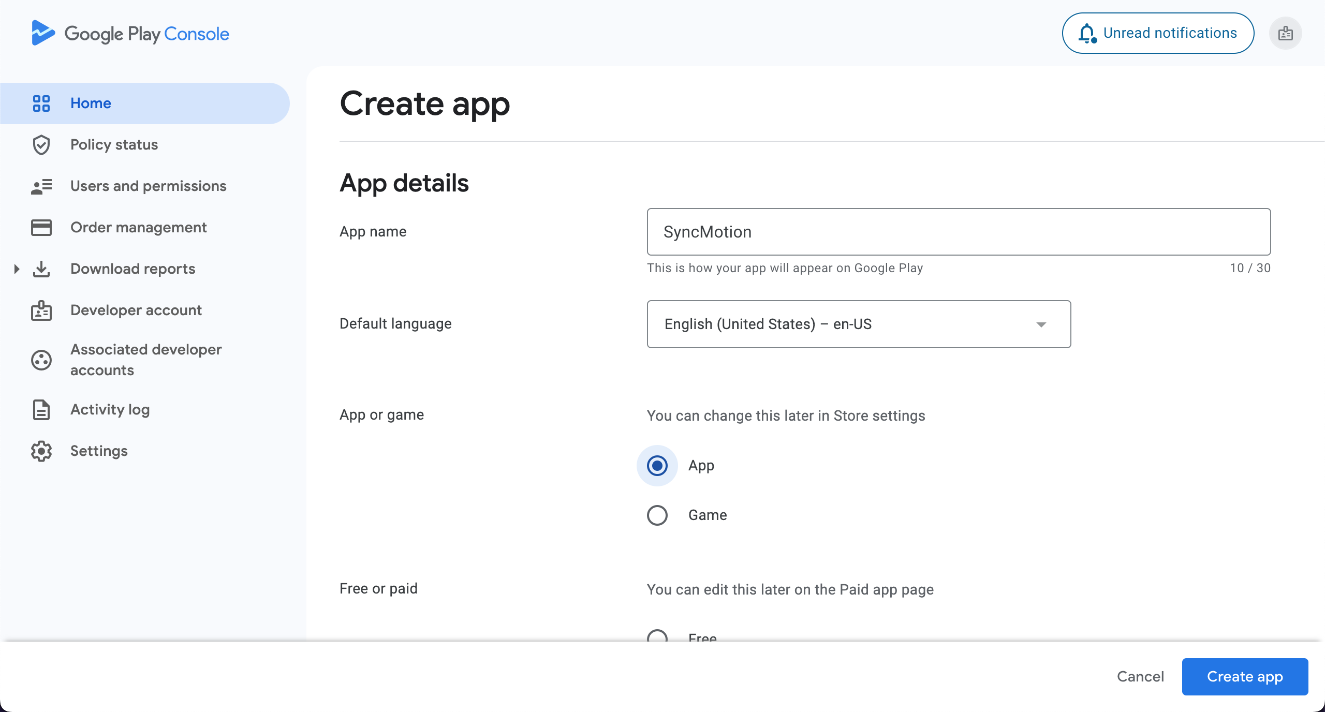
Task: Click the 'Create app' page heading
Action: [425, 105]
